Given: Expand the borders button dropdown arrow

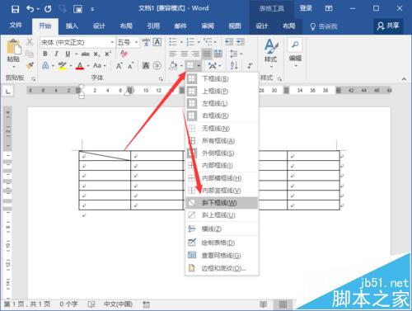Looking at the screenshot, I should pos(199,65).
